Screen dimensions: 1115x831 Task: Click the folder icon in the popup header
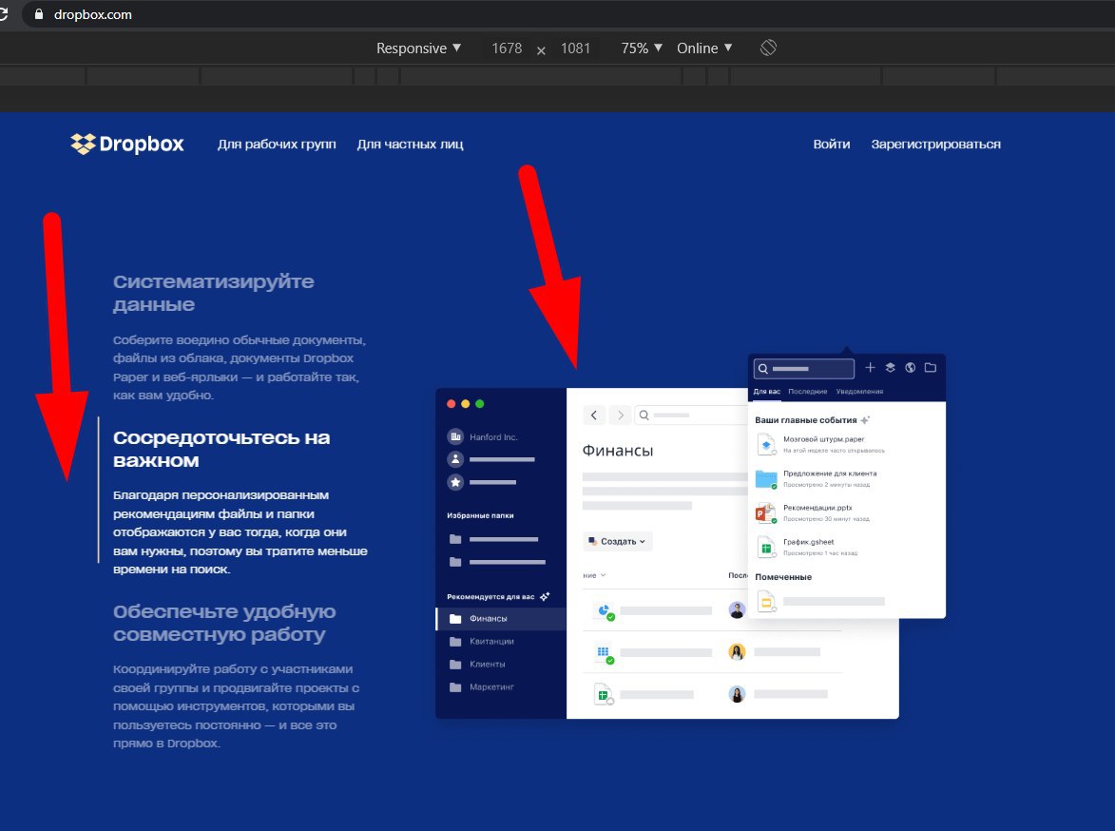tap(930, 367)
